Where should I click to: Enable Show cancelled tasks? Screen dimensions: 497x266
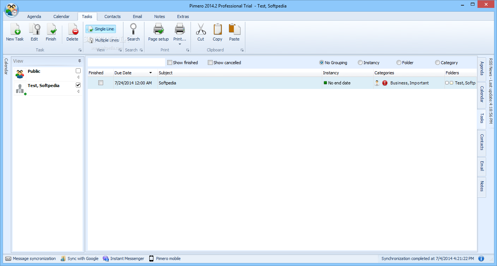tap(210, 63)
